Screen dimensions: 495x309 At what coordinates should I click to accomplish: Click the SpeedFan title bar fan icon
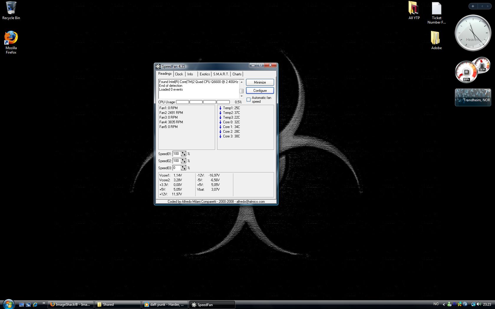[158, 66]
